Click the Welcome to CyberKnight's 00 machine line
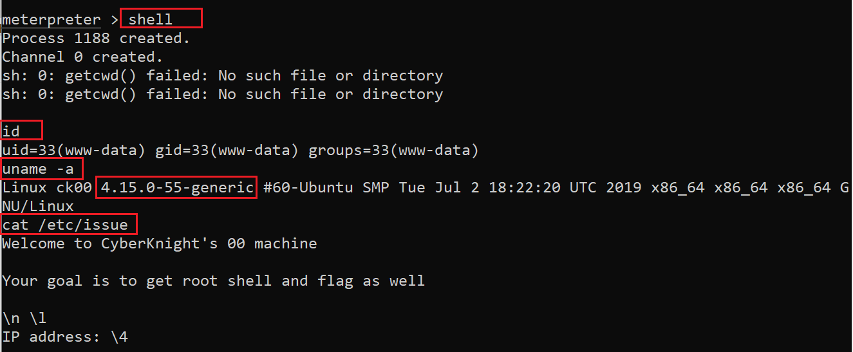Viewport: 853px width, 352px height. (159, 244)
